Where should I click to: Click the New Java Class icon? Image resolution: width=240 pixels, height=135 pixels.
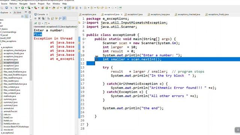point(46,8)
